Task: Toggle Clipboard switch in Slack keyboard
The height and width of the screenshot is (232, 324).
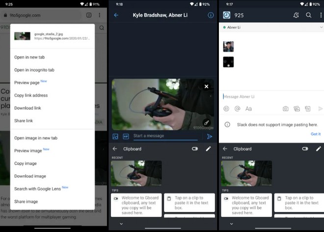Action: [x=305, y=149]
